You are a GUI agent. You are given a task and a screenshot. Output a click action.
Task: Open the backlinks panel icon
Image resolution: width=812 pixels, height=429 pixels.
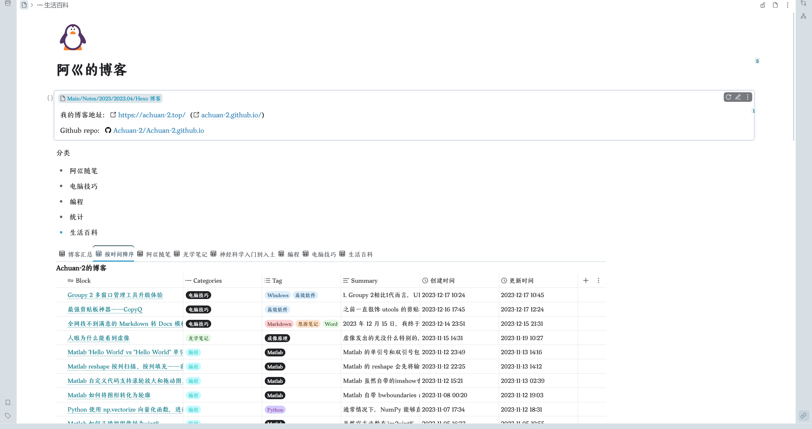pyautogui.click(x=804, y=415)
